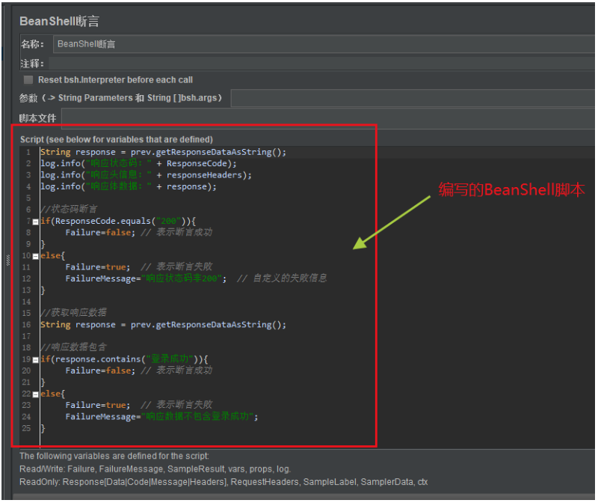598x503 pixels.
Task: Click the //获取响应数据 comment line
Action: (x=73, y=312)
